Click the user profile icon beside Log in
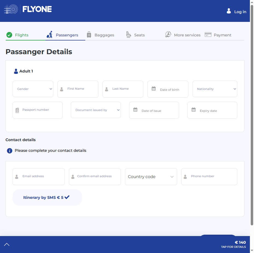The height and width of the screenshot is (253, 254). coord(229,11)
